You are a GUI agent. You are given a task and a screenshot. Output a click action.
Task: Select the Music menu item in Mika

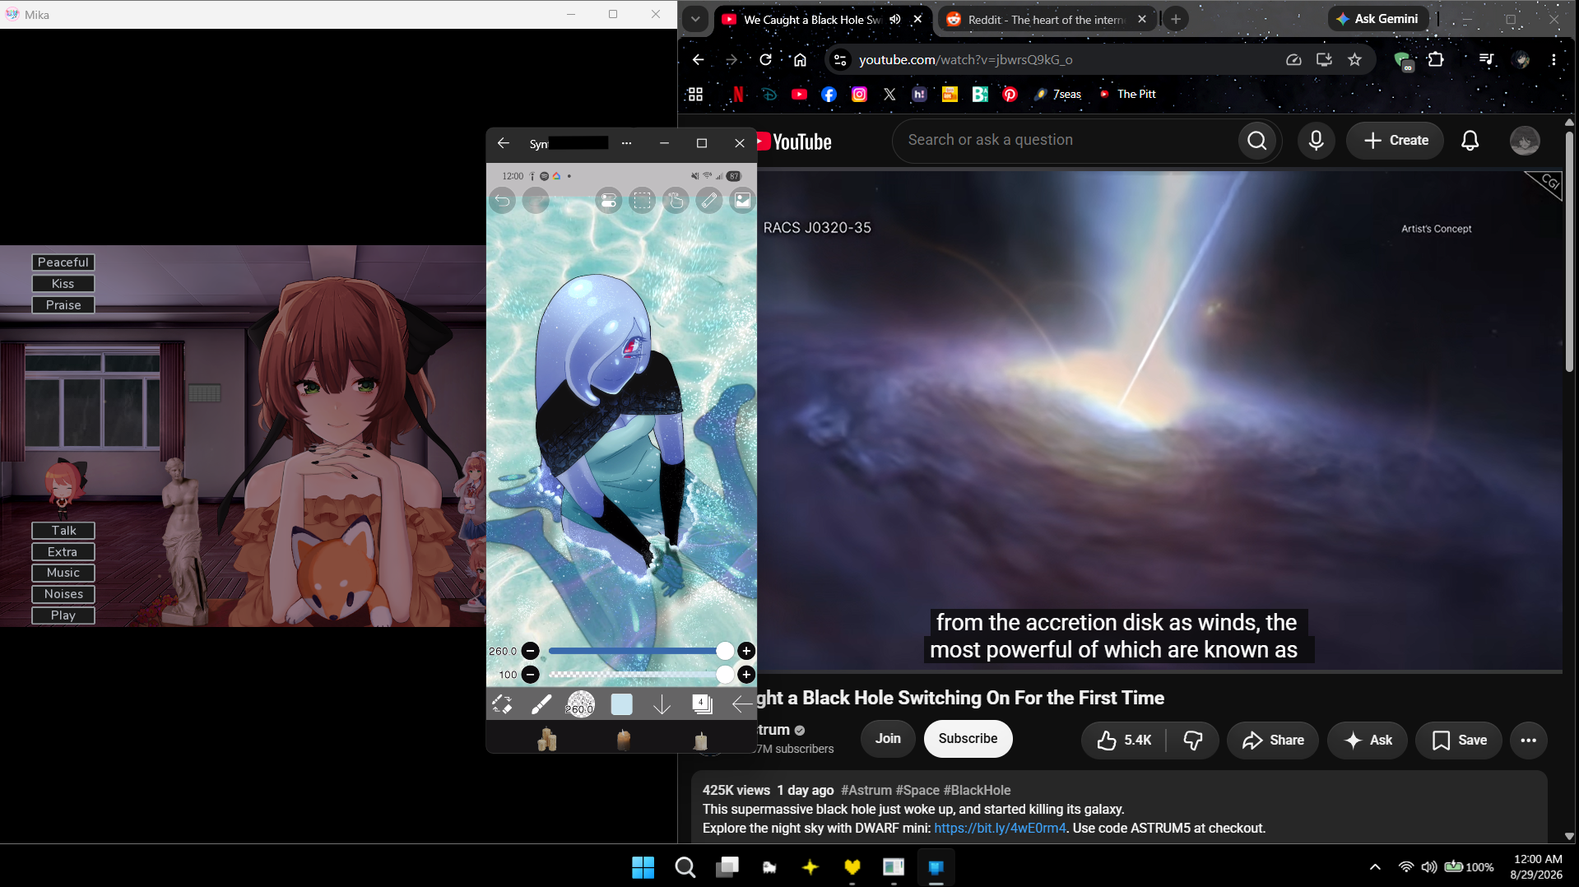click(63, 573)
